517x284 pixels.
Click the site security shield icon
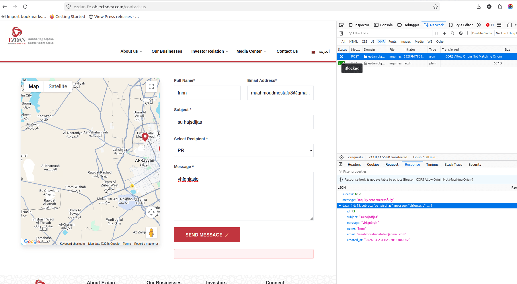click(x=69, y=7)
